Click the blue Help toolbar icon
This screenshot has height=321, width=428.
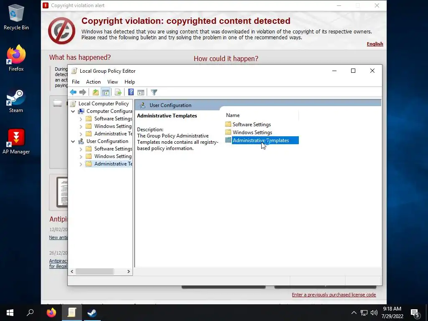131,92
